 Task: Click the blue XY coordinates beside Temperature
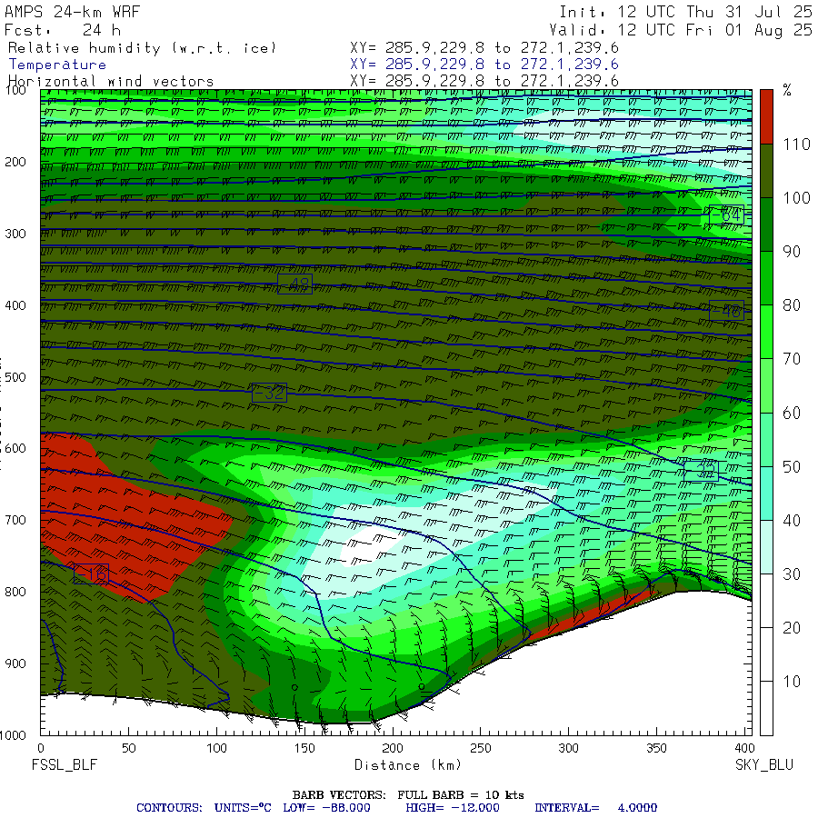[x=484, y=65]
